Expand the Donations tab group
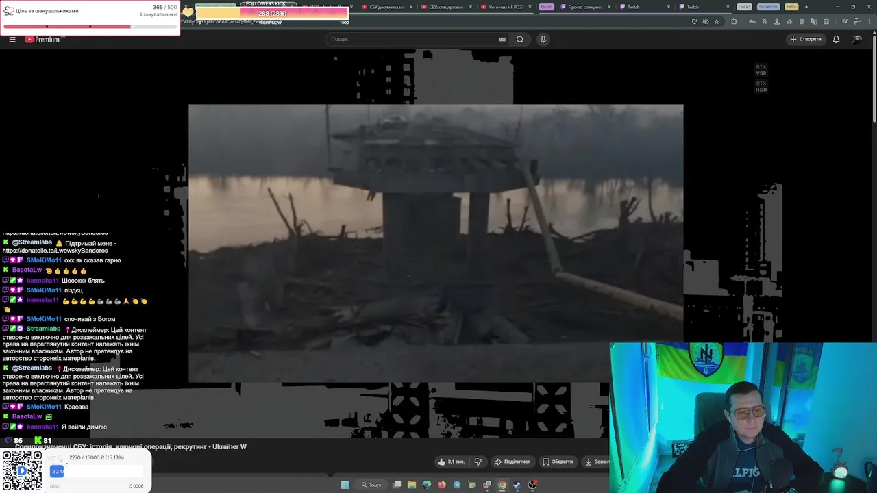 point(768,7)
